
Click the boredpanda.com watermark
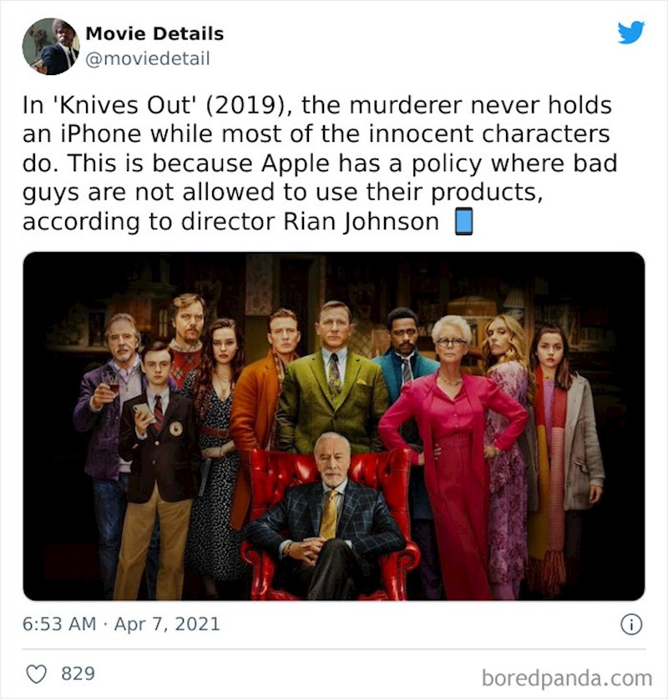click(567, 678)
